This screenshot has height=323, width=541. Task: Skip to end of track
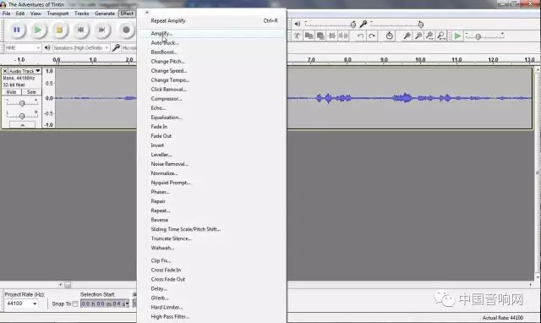coord(101,30)
